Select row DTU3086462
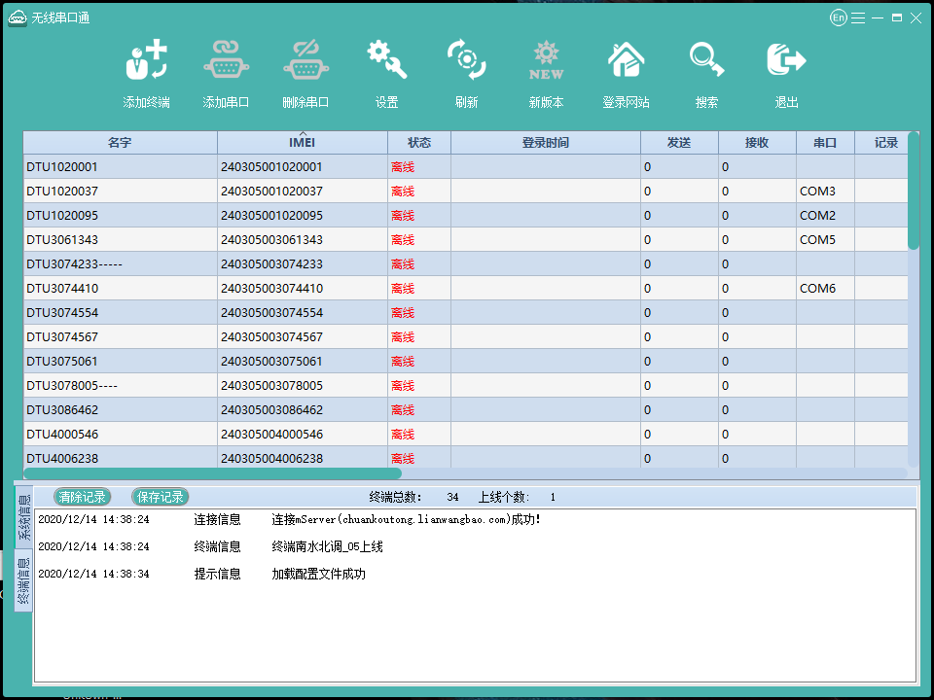 pyautogui.click(x=466, y=410)
